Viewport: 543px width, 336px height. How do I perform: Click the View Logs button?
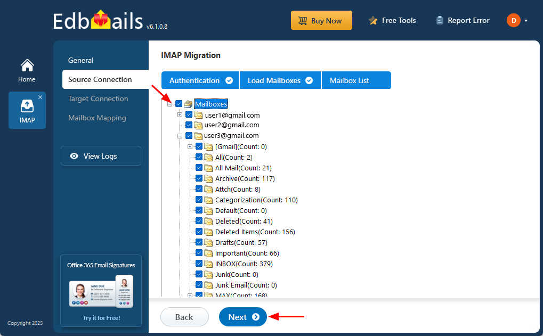point(101,156)
